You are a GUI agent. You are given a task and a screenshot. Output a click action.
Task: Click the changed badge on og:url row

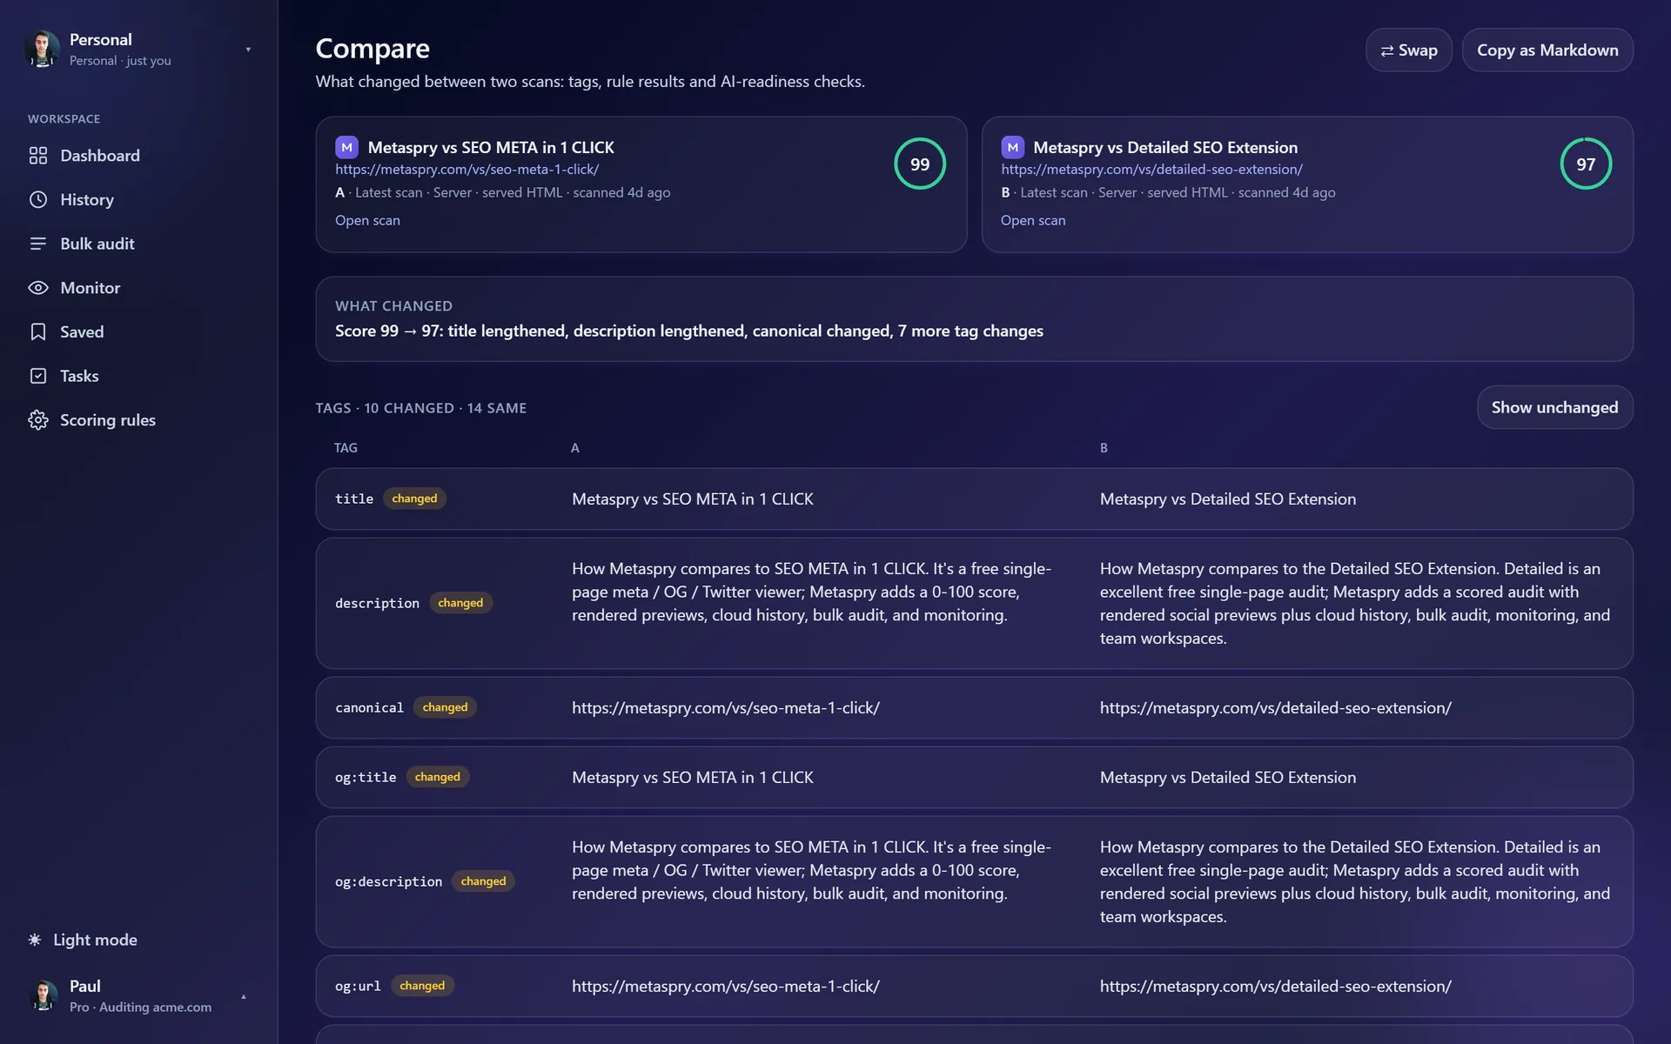(x=422, y=986)
